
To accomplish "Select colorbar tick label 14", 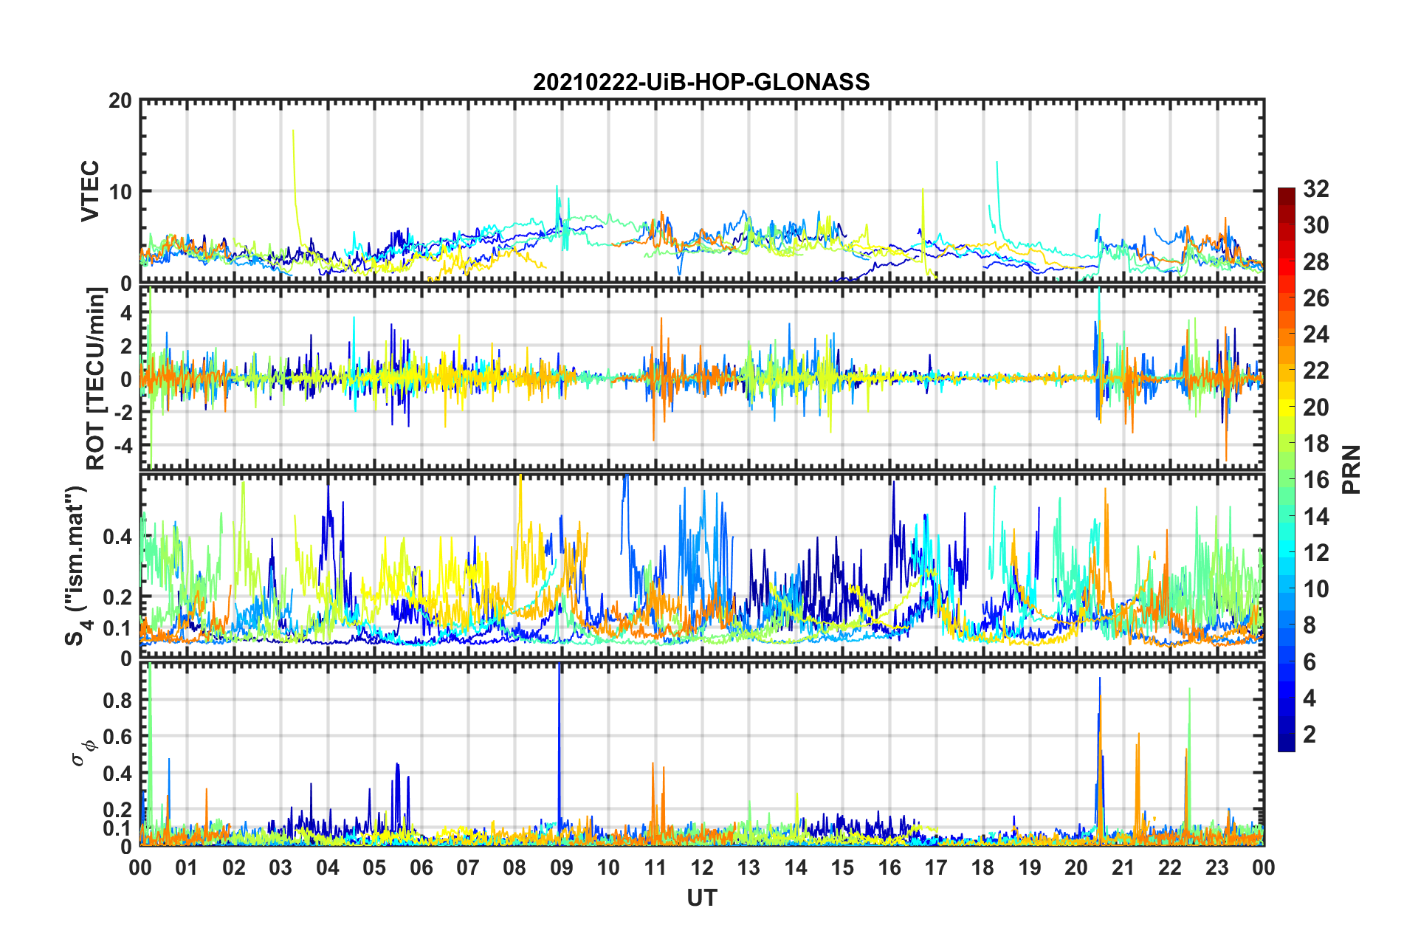I will point(1315,517).
